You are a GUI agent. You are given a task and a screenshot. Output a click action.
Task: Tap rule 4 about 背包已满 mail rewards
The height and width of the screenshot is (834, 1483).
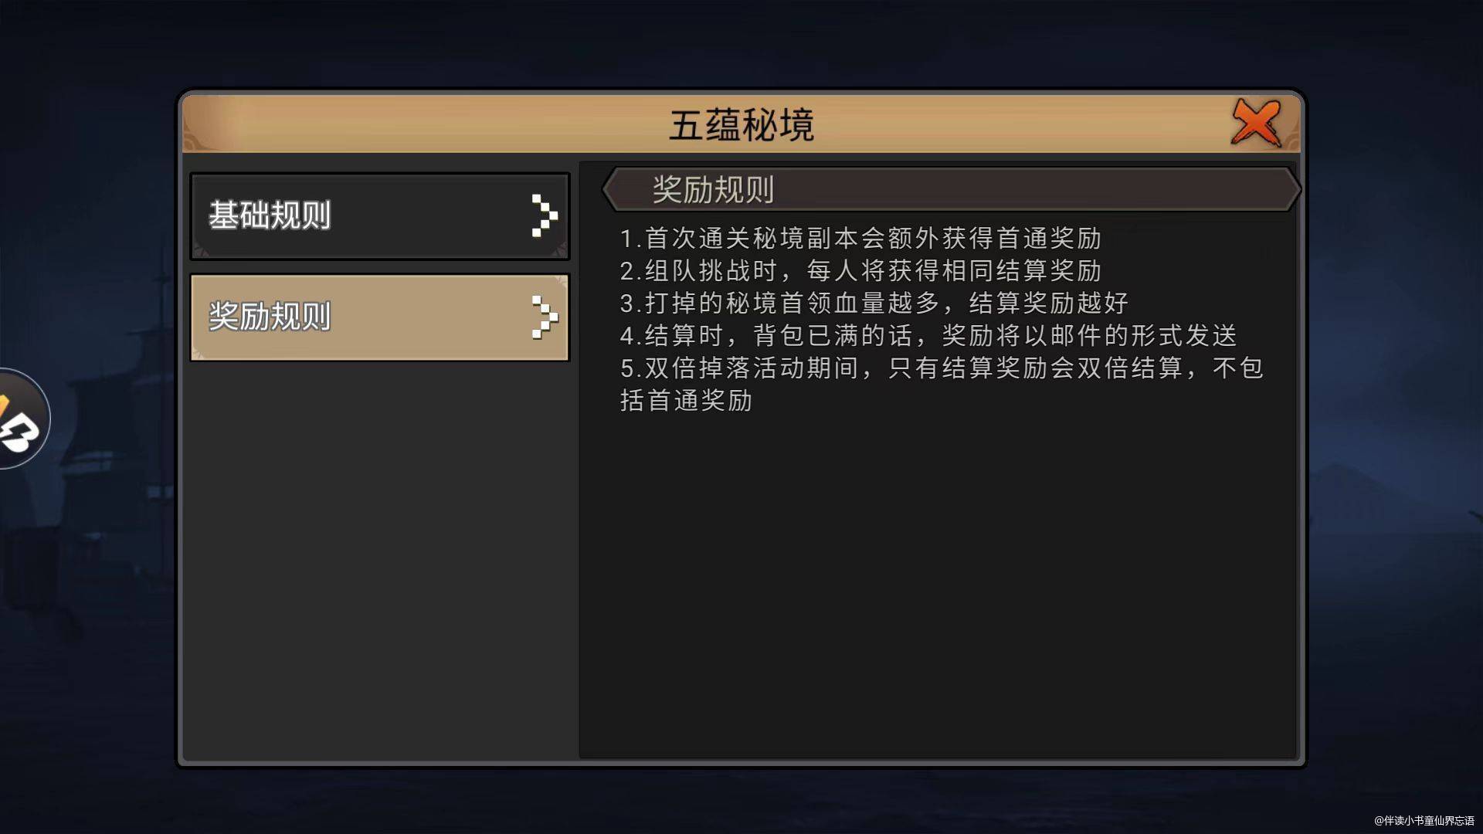[928, 336]
